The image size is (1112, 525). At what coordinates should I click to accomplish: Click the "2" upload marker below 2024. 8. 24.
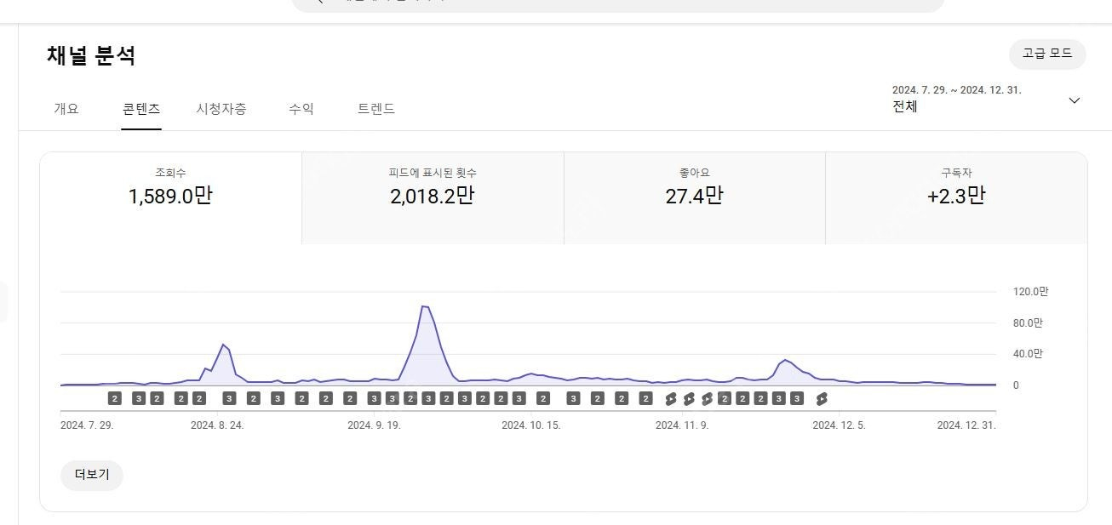coord(200,397)
